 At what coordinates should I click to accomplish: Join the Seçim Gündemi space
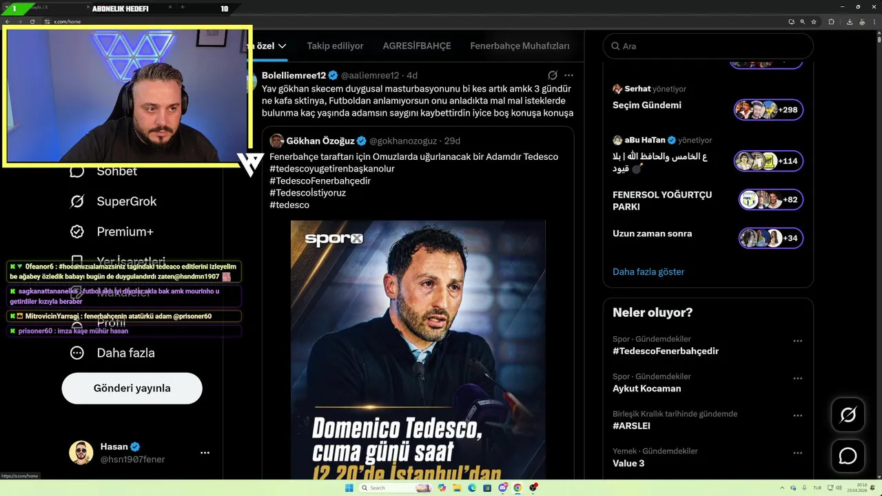[647, 105]
